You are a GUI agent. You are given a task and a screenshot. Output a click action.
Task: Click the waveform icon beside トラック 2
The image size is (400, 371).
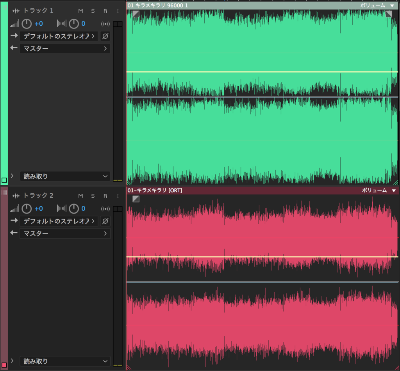pyautogui.click(x=16, y=196)
